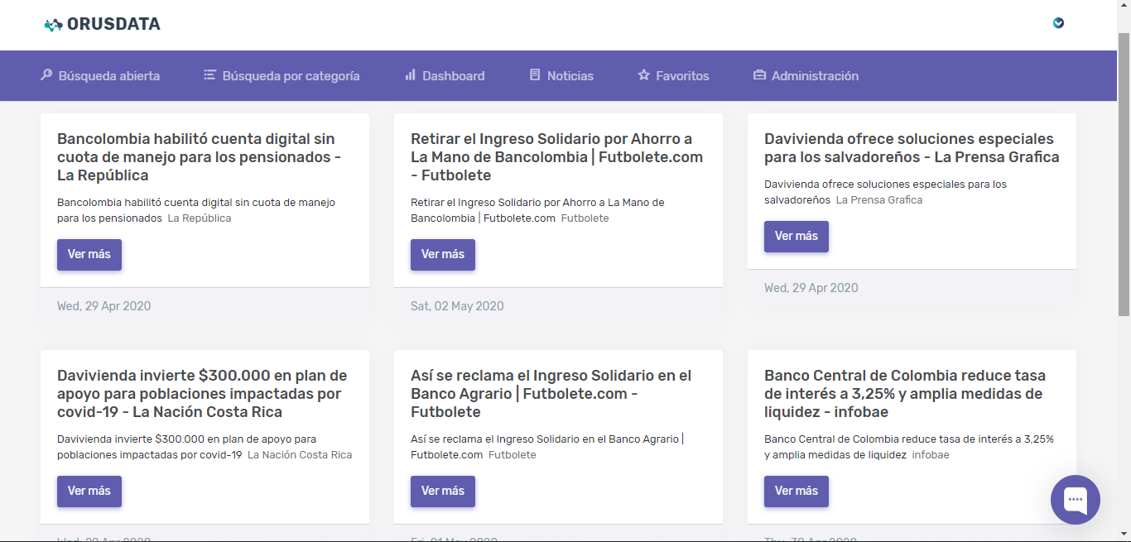Click the bar chart icon beside Dashboard
The width and height of the screenshot is (1131, 542).
point(411,75)
